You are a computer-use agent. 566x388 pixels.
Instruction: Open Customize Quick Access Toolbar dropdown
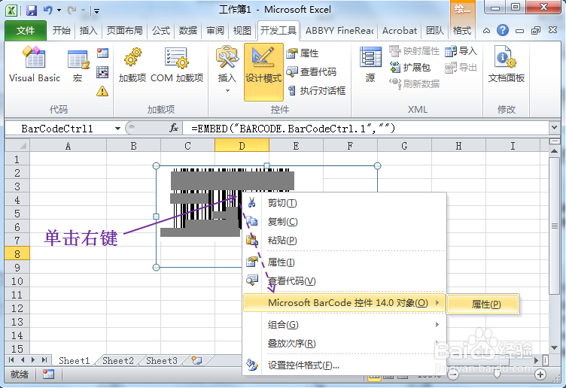point(96,11)
